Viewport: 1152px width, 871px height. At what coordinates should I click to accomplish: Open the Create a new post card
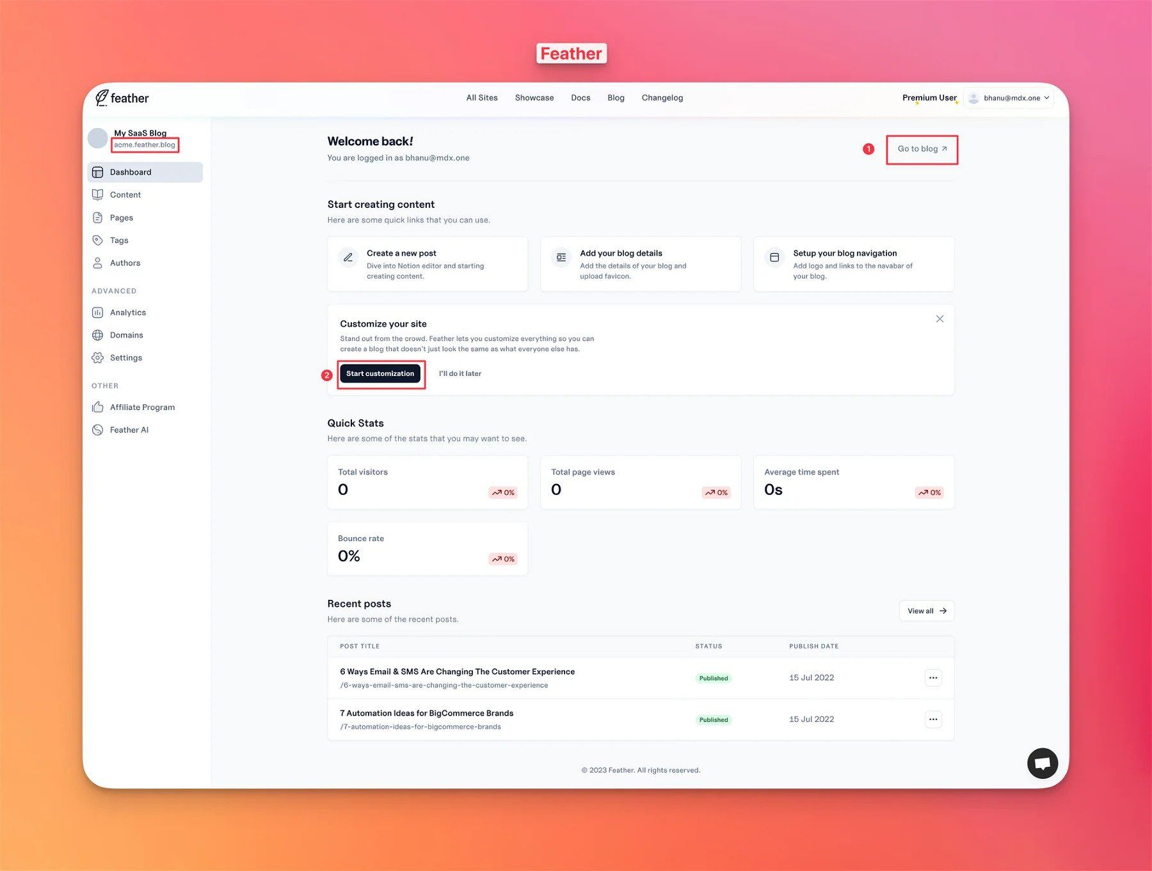coord(427,264)
